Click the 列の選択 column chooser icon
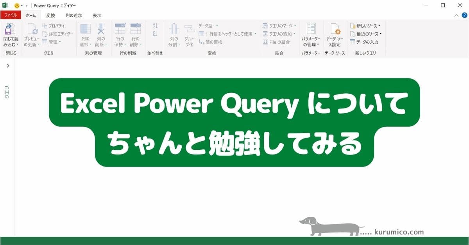This screenshot has width=469, height=245. coord(85,29)
